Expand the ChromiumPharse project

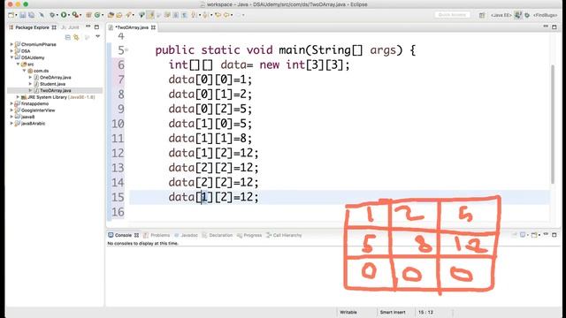[11, 44]
